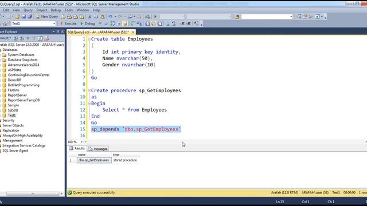Open the Edit menu

click(6, 10)
